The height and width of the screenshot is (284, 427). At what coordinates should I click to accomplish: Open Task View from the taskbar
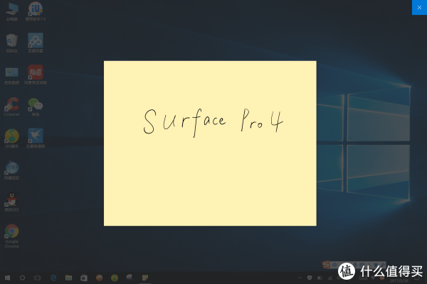tap(37, 278)
